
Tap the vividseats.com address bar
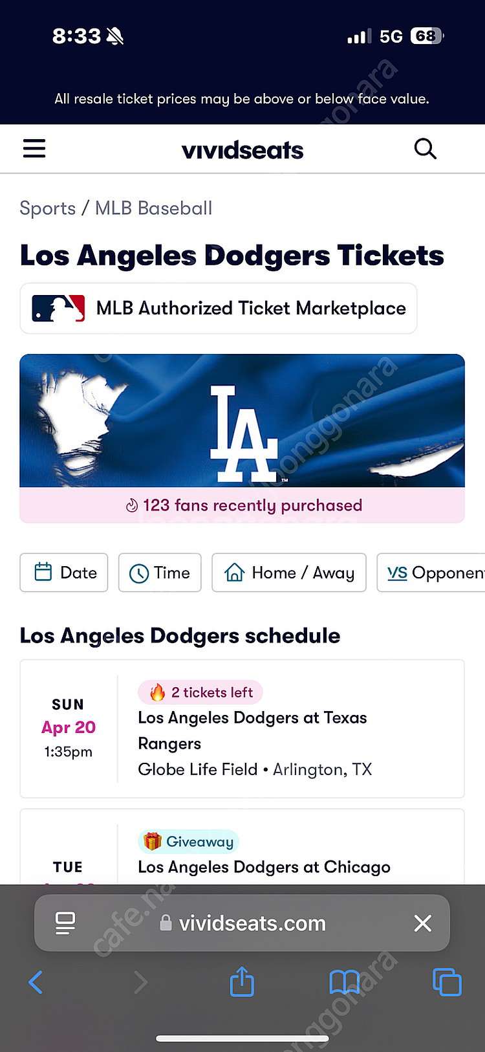pyautogui.click(x=252, y=923)
